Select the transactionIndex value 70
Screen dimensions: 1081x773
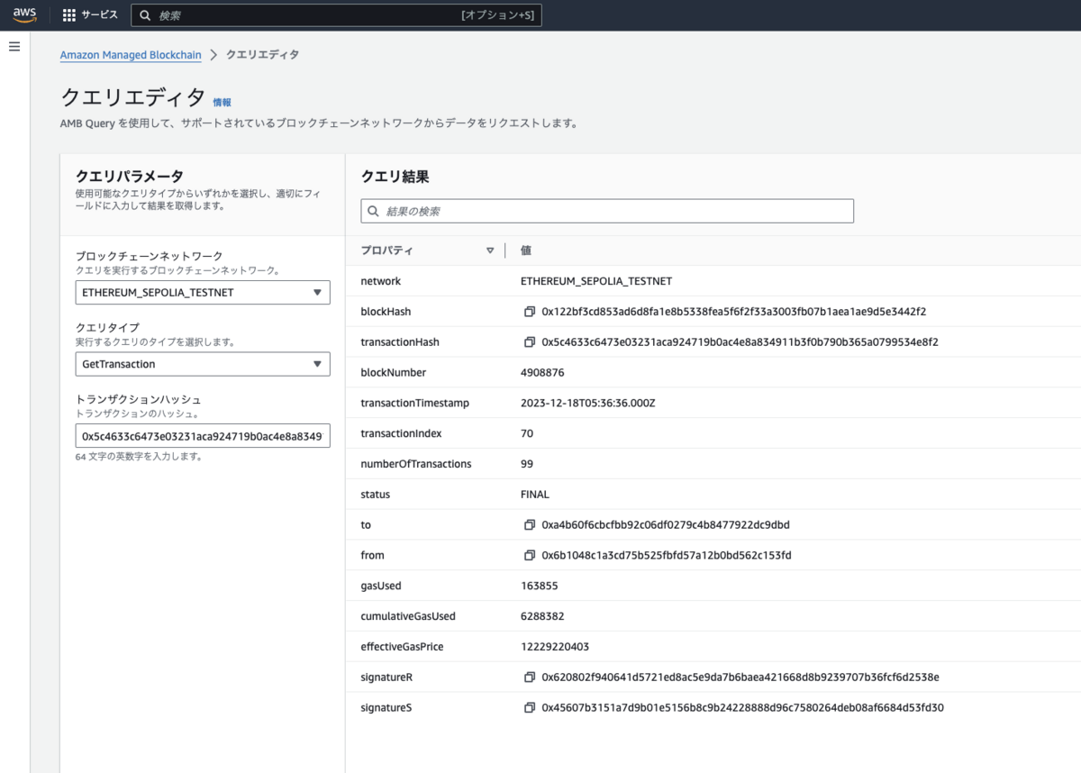pos(527,433)
